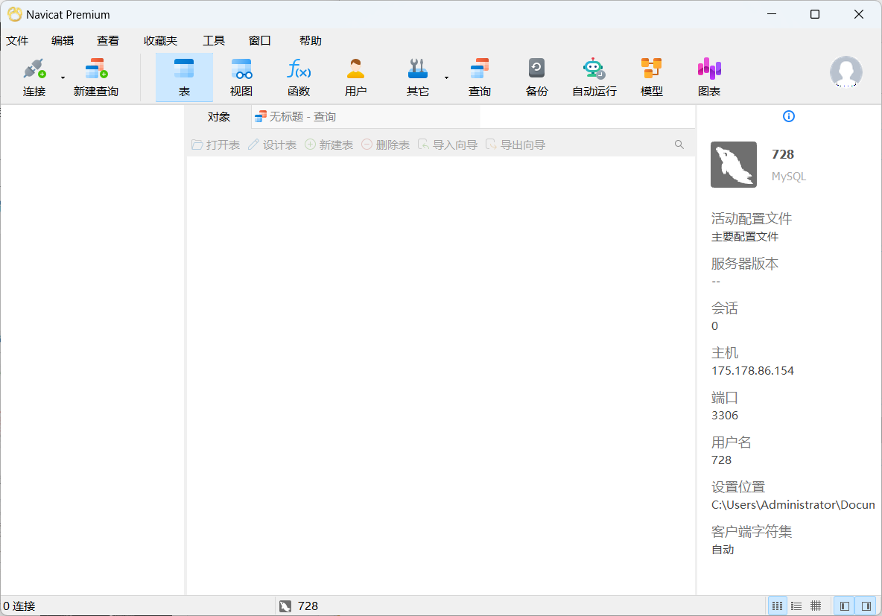Open the Automation robot icon
The image size is (882, 616).
point(594,77)
